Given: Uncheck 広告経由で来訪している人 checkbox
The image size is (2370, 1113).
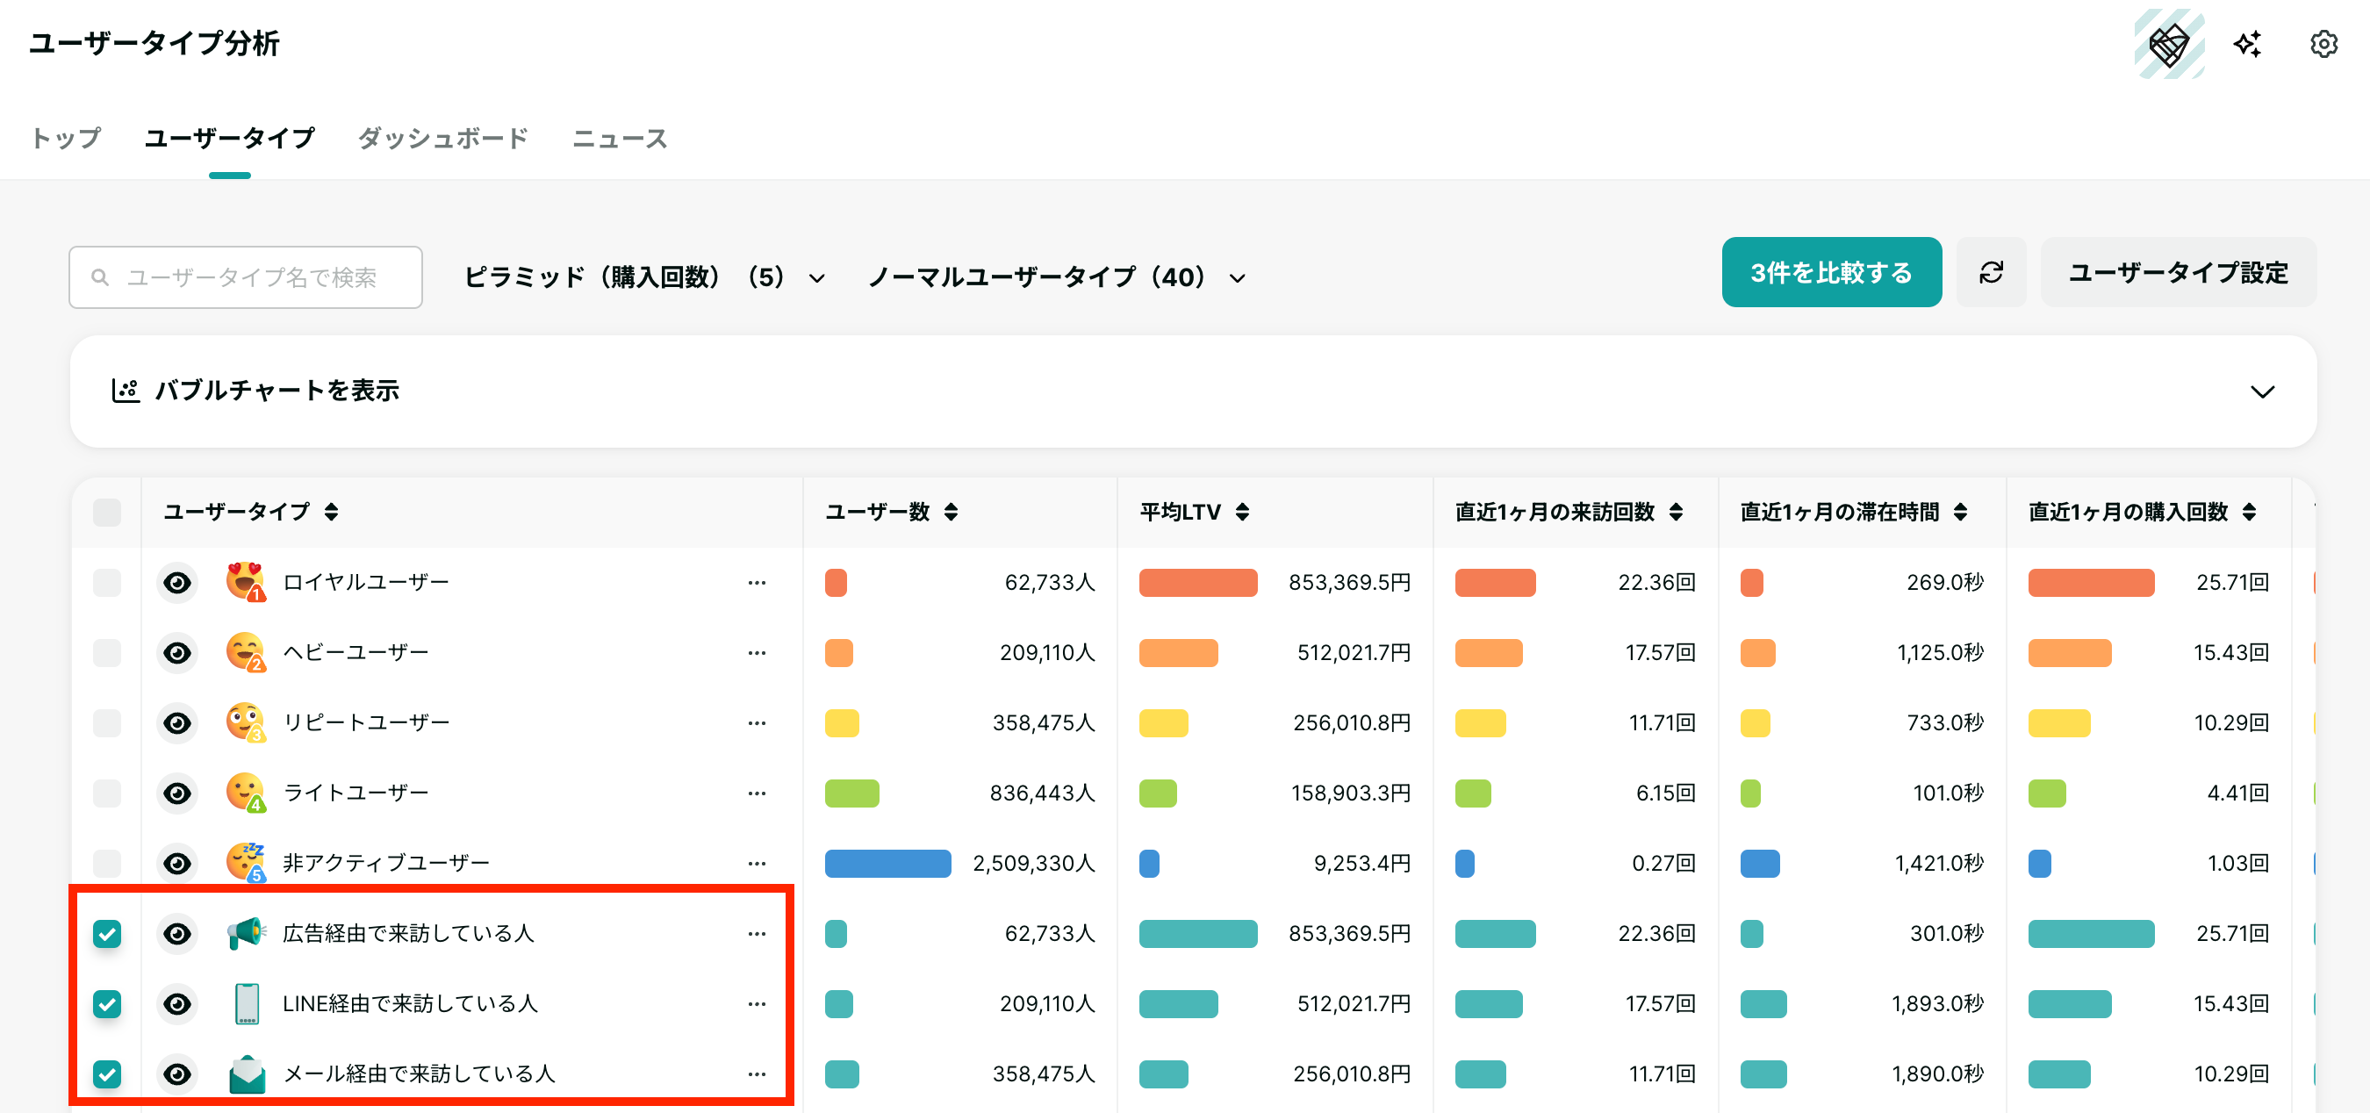Looking at the screenshot, I should pyautogui.click(x=107, y=933).
